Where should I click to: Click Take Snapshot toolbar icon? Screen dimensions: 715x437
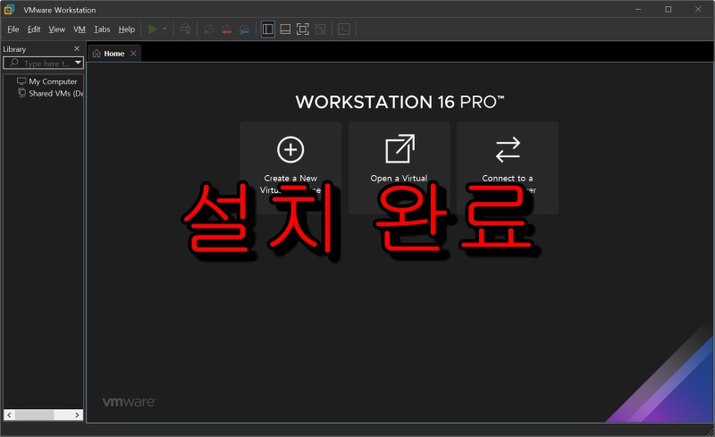point(209,29)
